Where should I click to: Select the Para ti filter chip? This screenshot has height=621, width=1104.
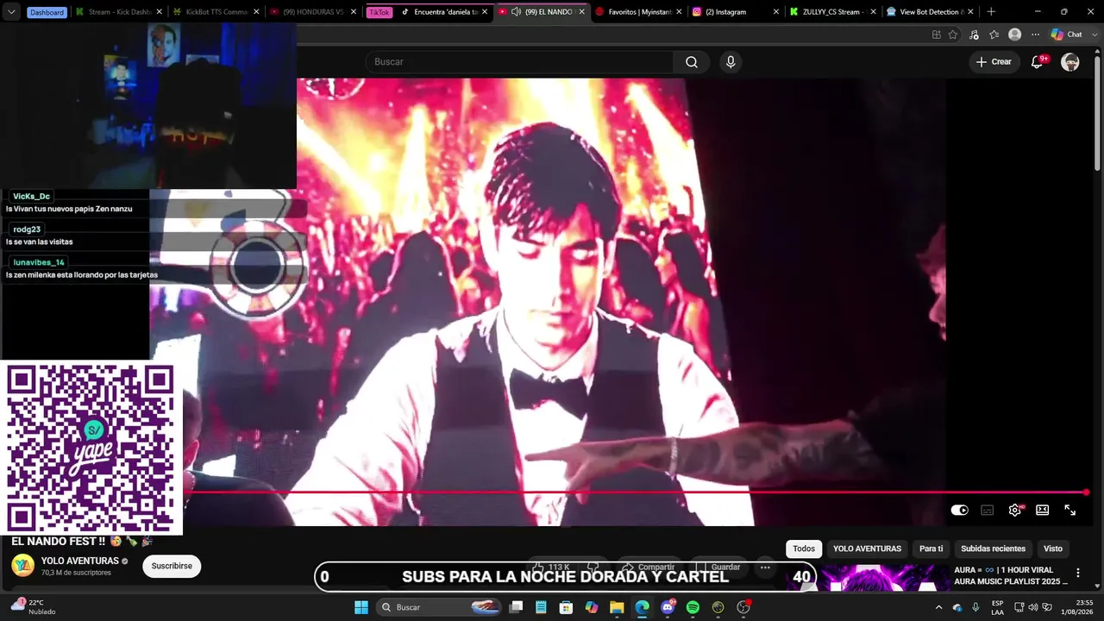point(931,549)
